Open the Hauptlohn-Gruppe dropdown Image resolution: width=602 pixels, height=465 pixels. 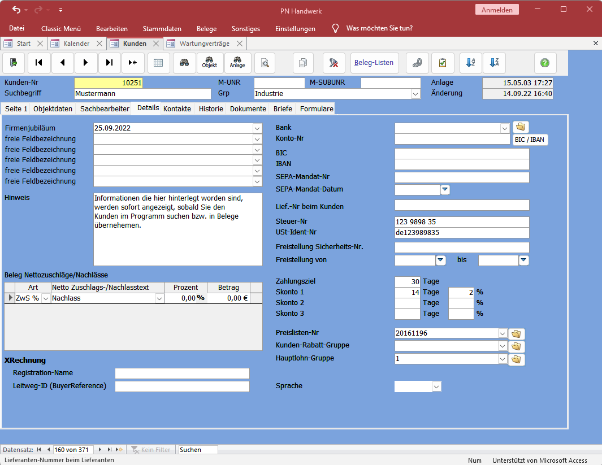[502, 359]
